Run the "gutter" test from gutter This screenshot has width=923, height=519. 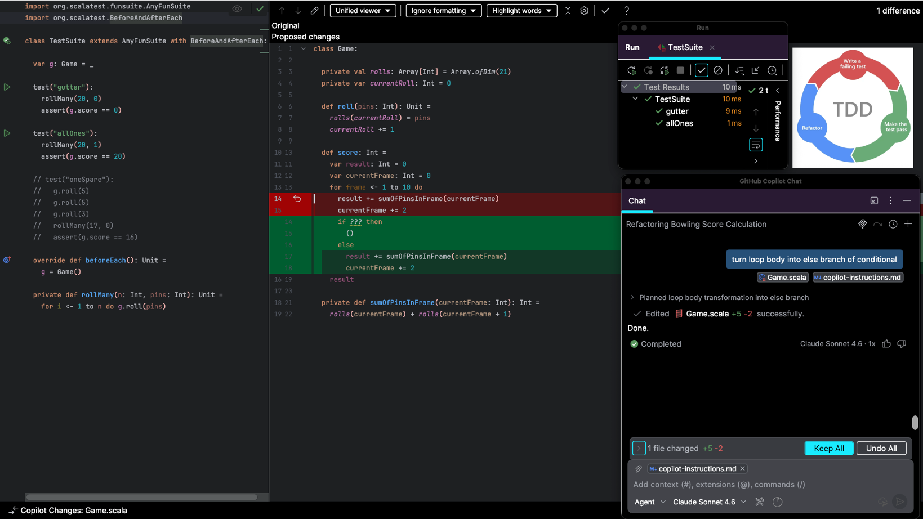(7, 87)
